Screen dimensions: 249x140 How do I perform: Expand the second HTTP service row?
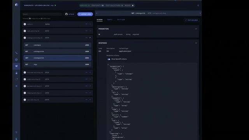click(x=90, y=31)
